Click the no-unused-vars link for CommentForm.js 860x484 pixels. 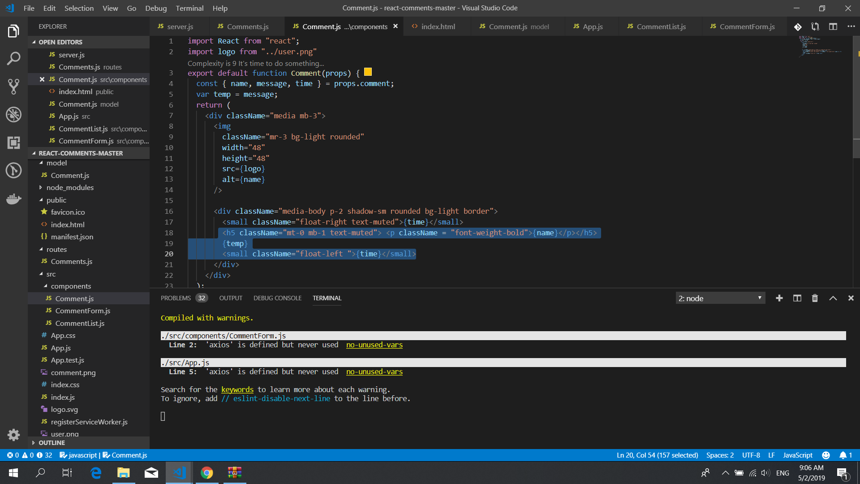click(374, 345)
